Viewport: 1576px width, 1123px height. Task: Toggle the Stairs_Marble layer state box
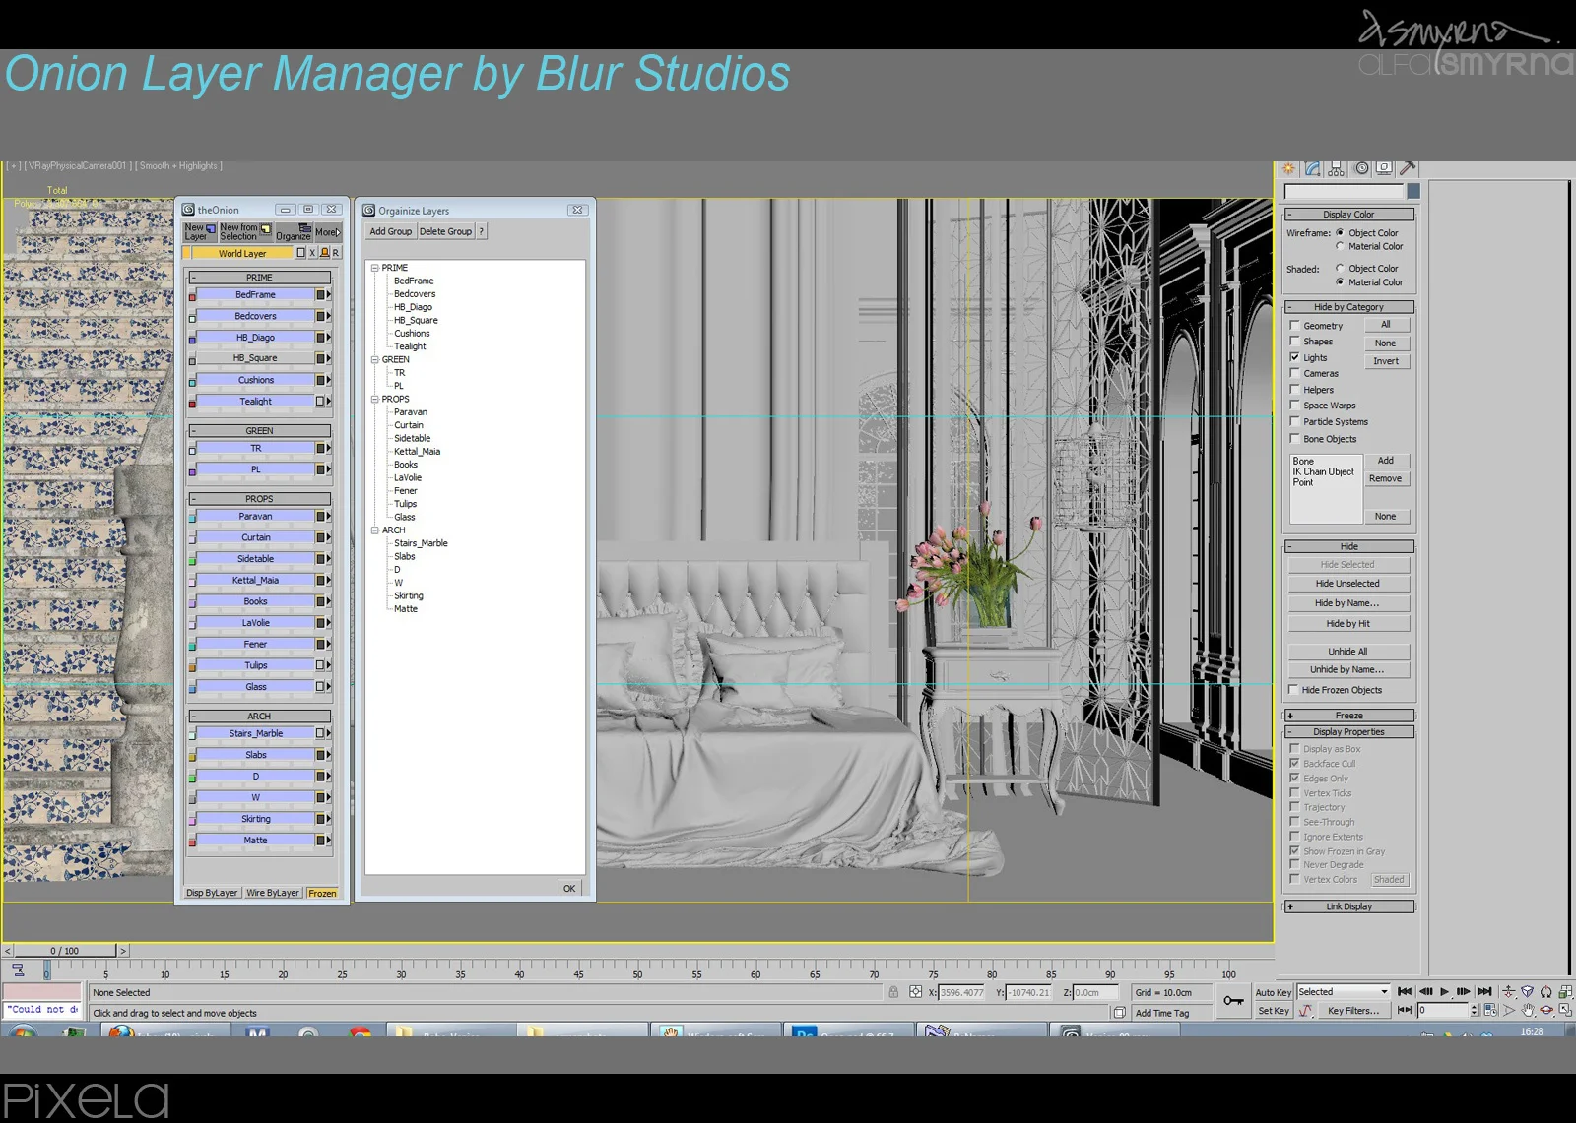click(320, 733)
